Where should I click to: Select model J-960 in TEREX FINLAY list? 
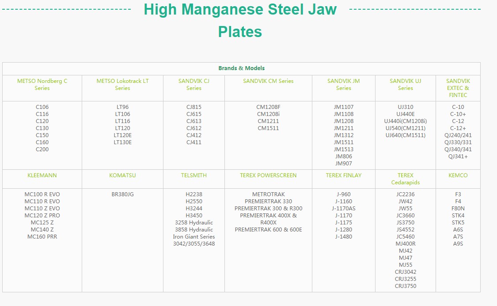(344, 194)
